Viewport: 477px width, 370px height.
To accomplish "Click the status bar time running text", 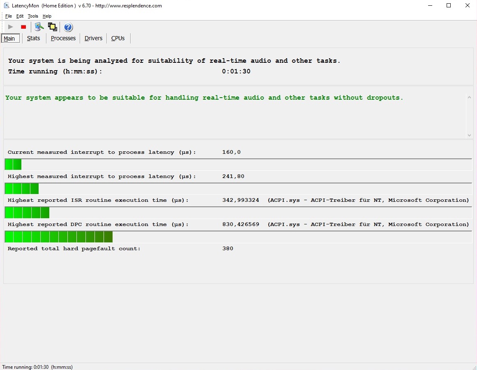I will [37, 367].
